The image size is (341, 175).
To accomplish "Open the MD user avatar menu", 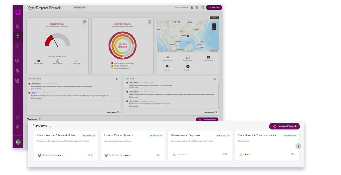I will coord(18,142).
